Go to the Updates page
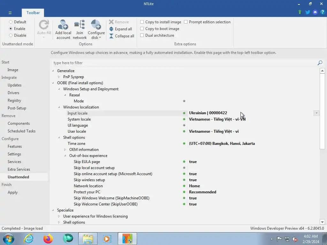327x245 pixels. coord(15,85)
